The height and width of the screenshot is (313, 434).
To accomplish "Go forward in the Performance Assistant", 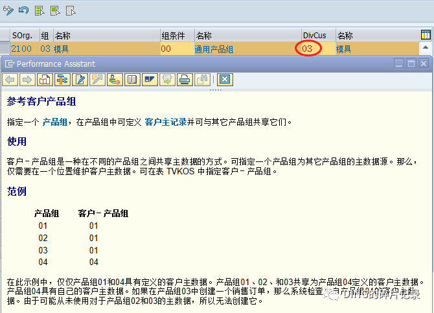I will pyautogui.click(x=27, y=80).
